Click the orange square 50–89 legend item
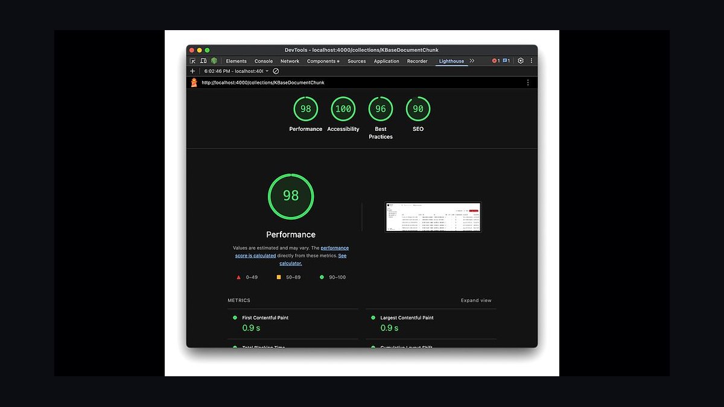The height and width of the screenshot is (407, 724). coord(288,277)
